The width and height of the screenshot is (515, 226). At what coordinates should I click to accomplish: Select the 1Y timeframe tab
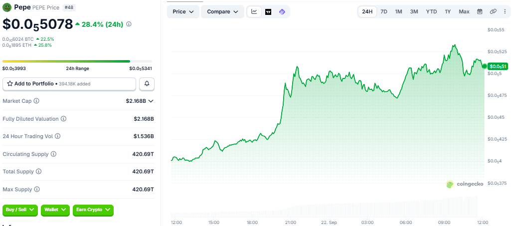point(448,12)
